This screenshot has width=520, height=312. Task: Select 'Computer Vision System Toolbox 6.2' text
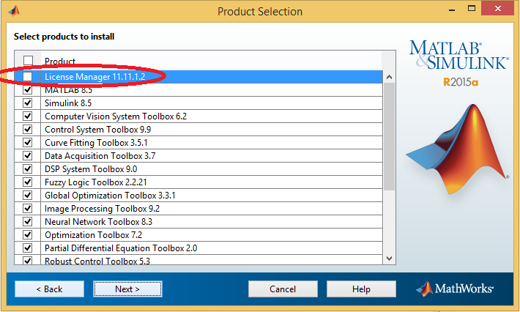pyautogui.click(x=116, y=116)
